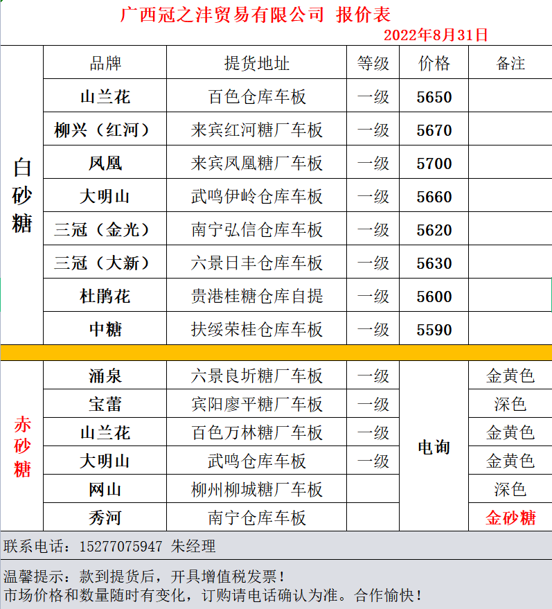Image resolution: width=552 pixels, height=609 pixels.
Task: Click the 备注 column header
Action: click(x=510, y=64)
